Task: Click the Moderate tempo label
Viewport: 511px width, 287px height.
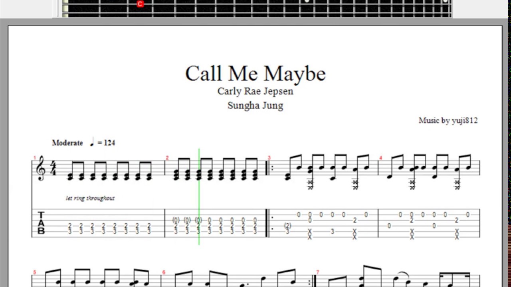Action: (67, 143)
